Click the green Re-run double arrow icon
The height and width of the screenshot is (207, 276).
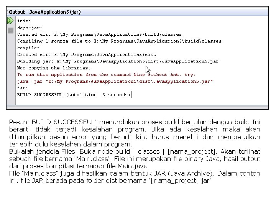point(10,21)
